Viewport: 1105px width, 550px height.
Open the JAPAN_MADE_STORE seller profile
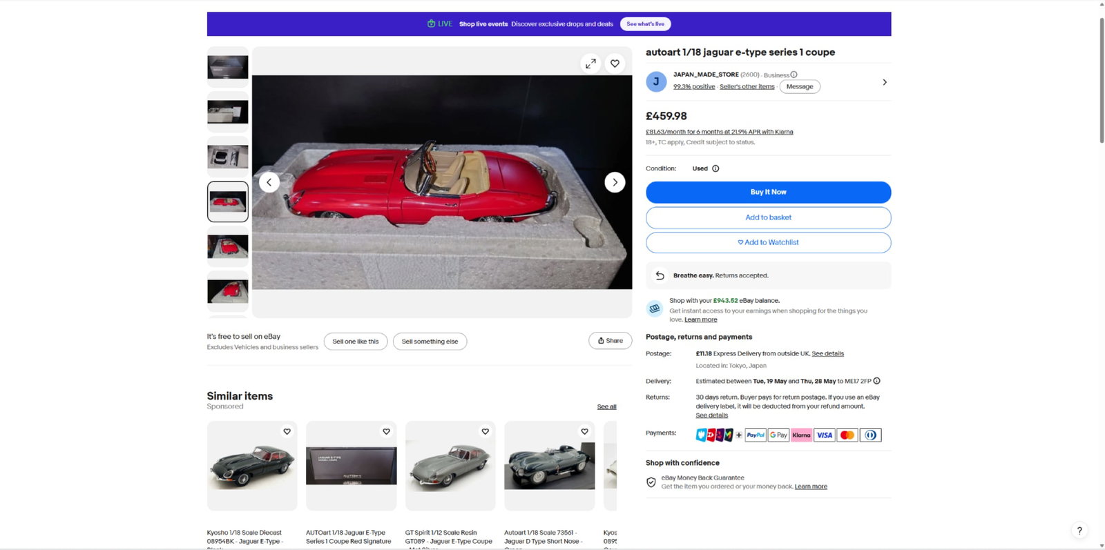706,75
